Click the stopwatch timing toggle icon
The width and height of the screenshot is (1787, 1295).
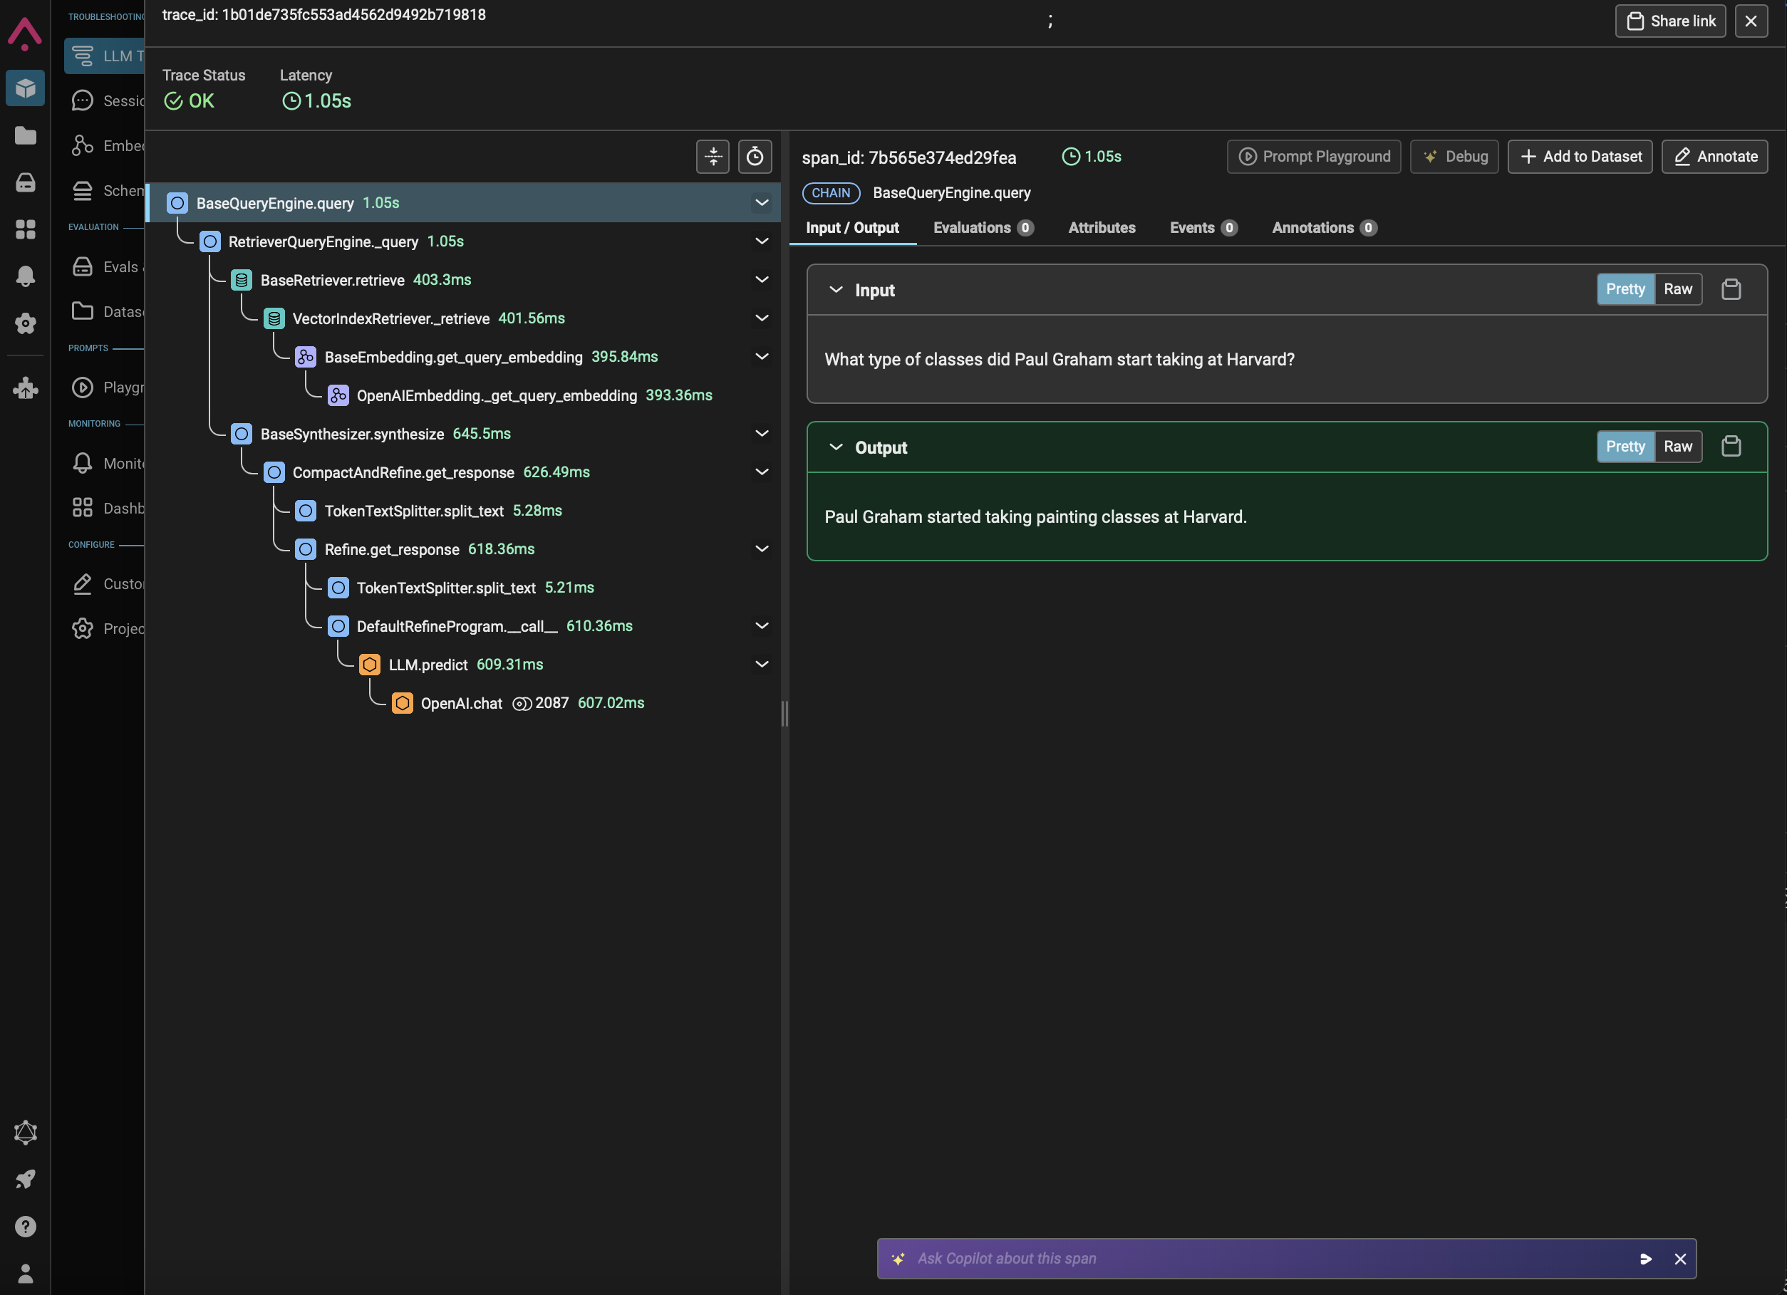point(754,156)
